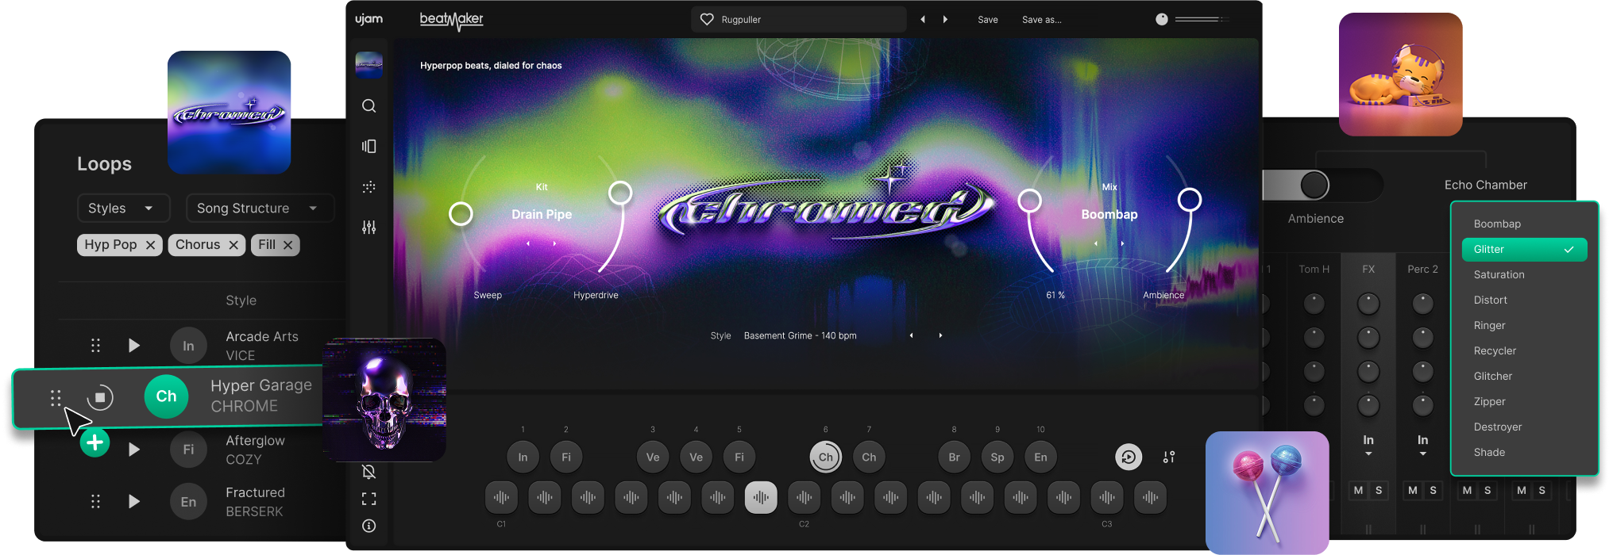The image size is (1609, 555).
Task: Select the checked Glitter menu item
Action: click(x=1525, y=249)
